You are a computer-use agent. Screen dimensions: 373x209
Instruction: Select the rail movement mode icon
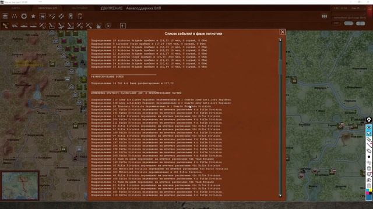pos(15,26)
